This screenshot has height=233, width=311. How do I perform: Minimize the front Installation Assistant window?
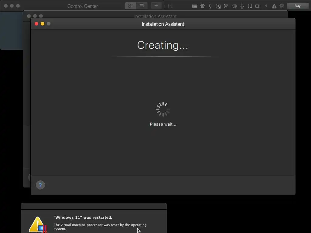[43, 24]
